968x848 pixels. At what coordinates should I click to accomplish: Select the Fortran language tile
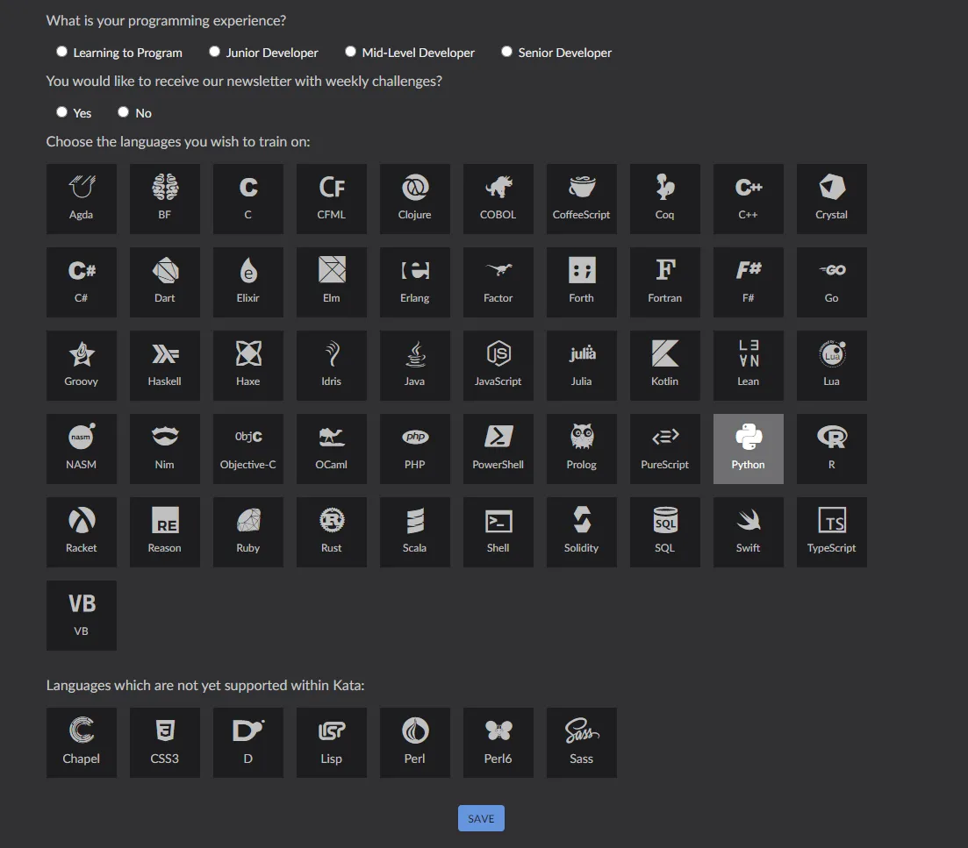coord(665,282)
